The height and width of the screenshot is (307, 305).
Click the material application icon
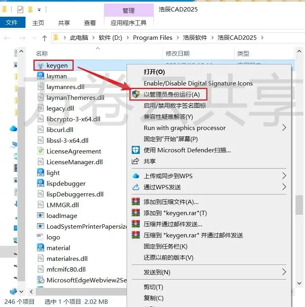point(41,248)
